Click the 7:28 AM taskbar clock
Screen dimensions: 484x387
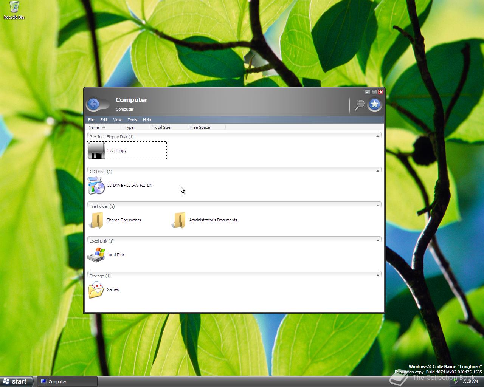[470, 381]
